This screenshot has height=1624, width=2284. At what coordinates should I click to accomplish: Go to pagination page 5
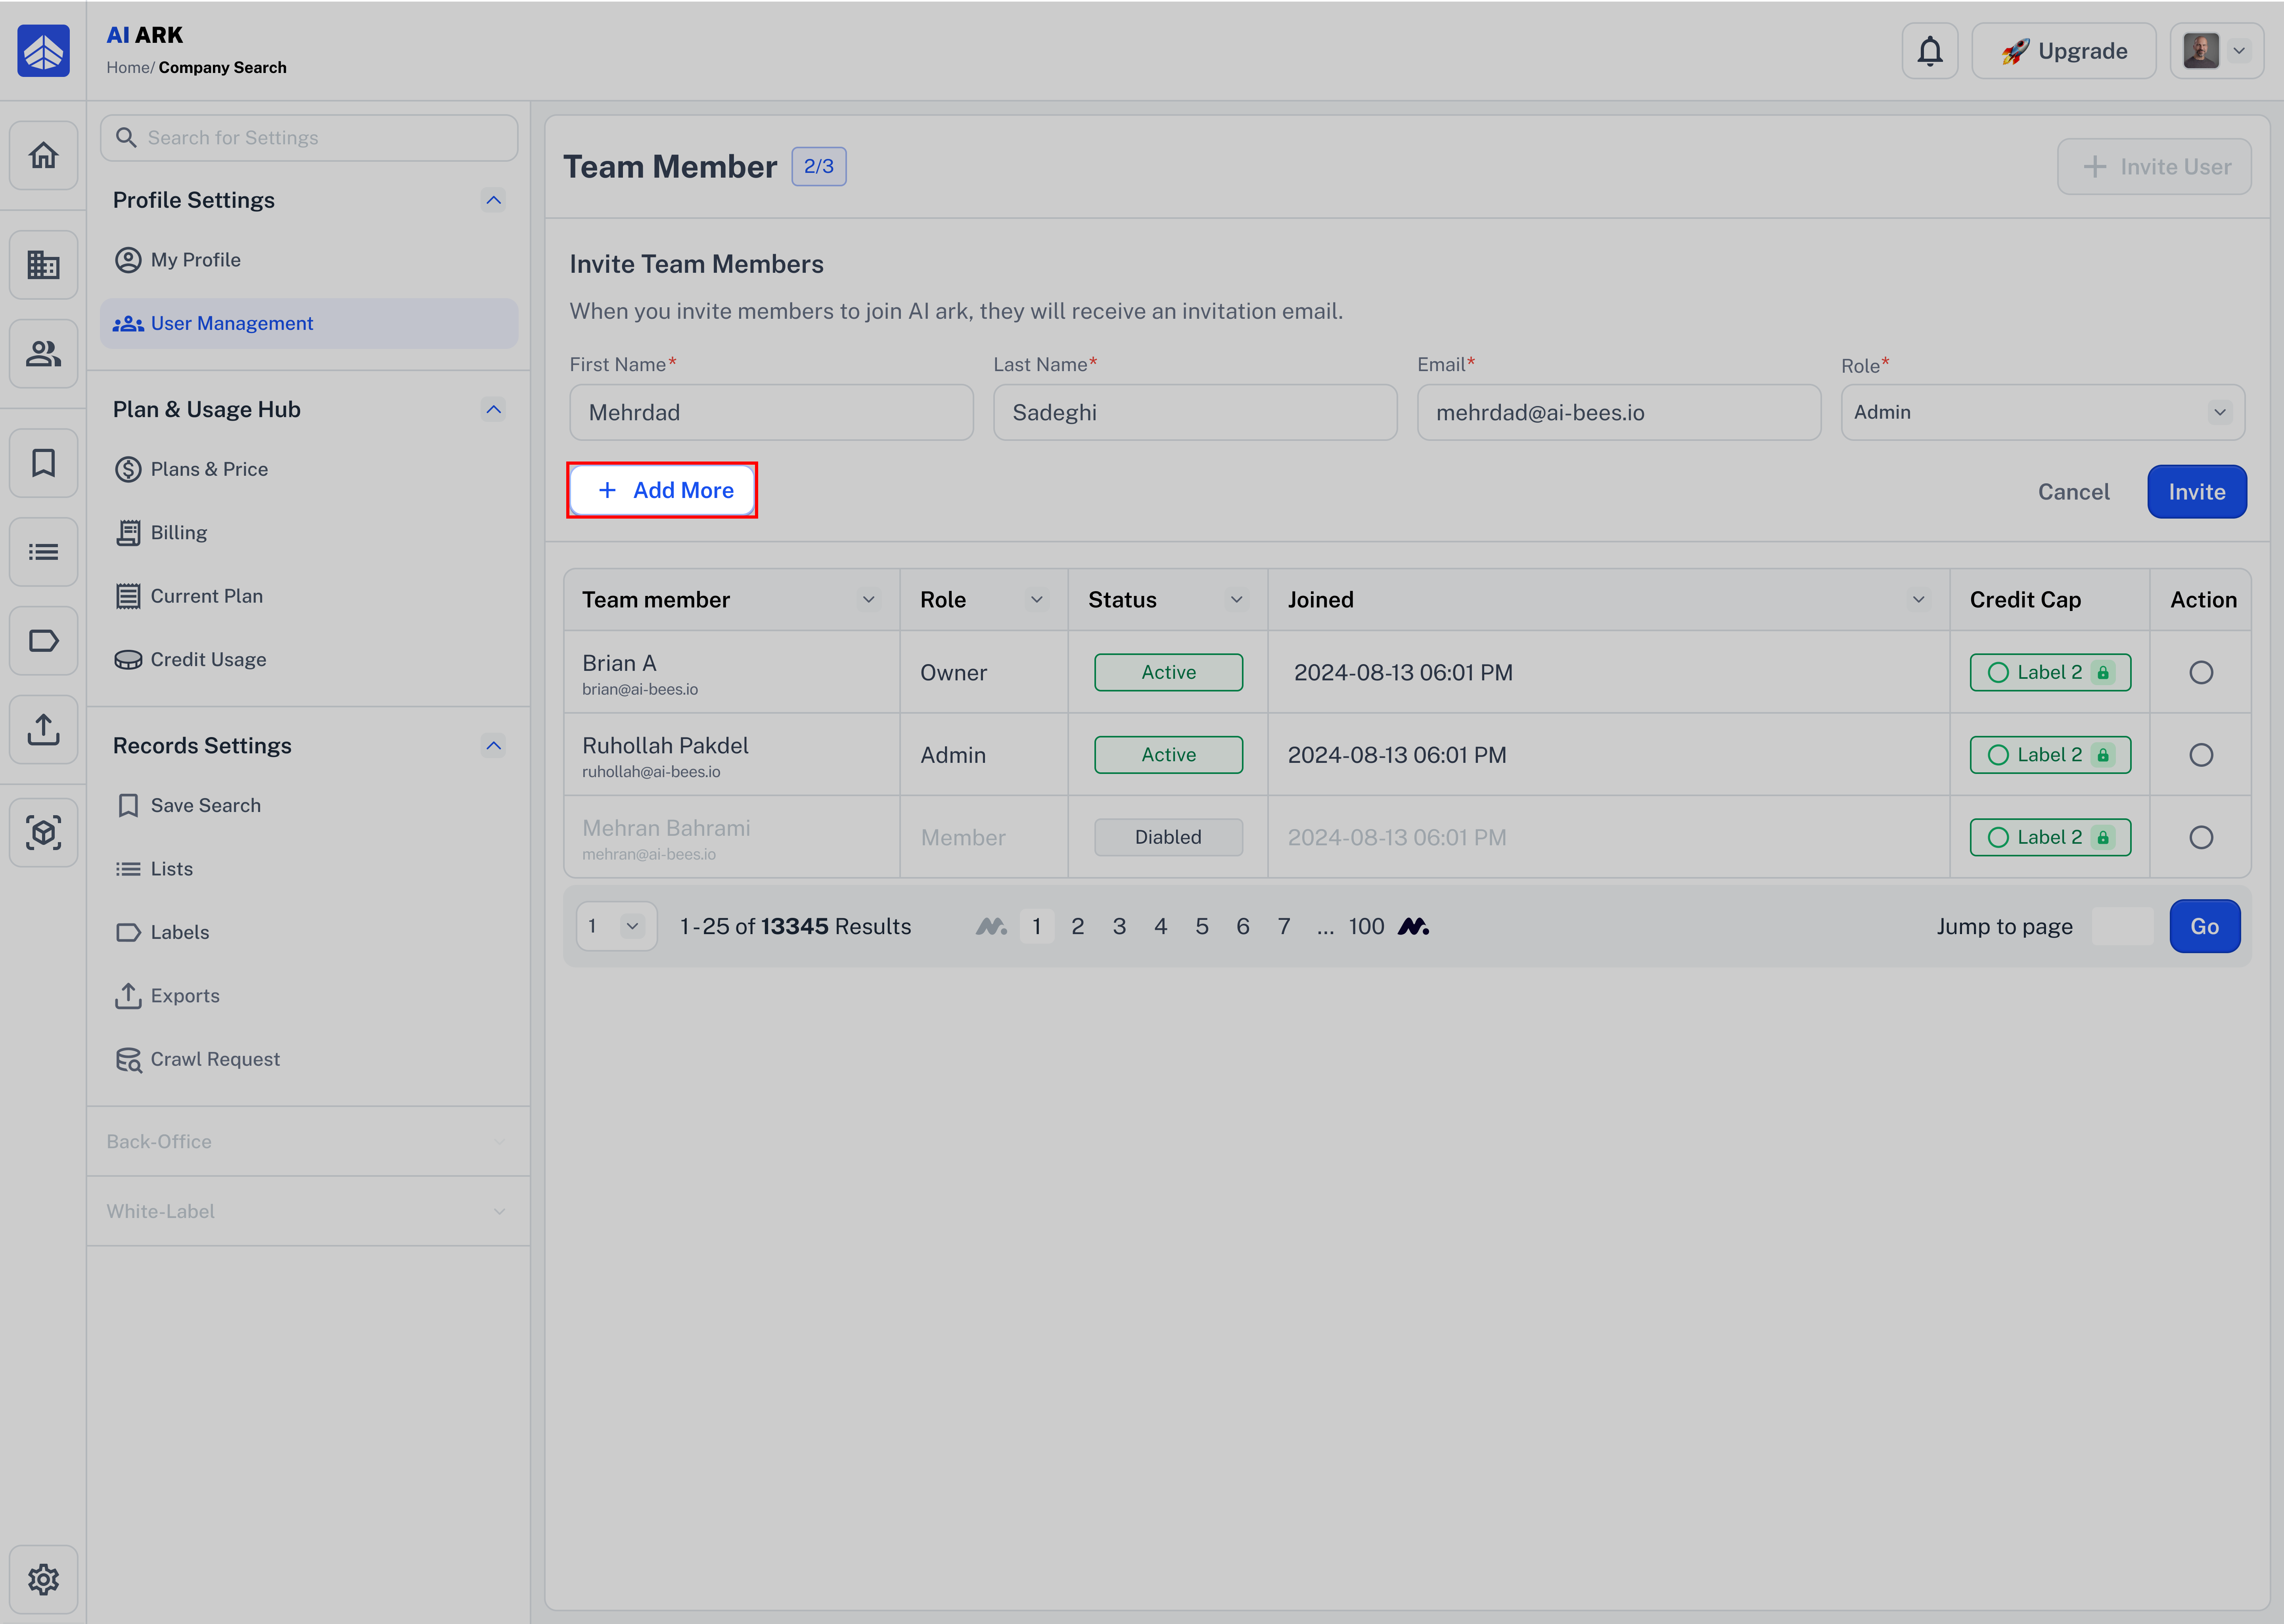[1201, 927]
